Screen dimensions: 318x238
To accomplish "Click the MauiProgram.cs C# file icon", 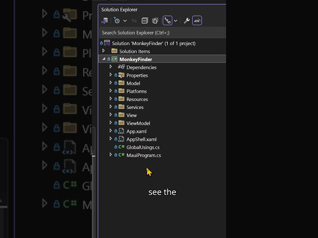I will (x=121, y=155).
